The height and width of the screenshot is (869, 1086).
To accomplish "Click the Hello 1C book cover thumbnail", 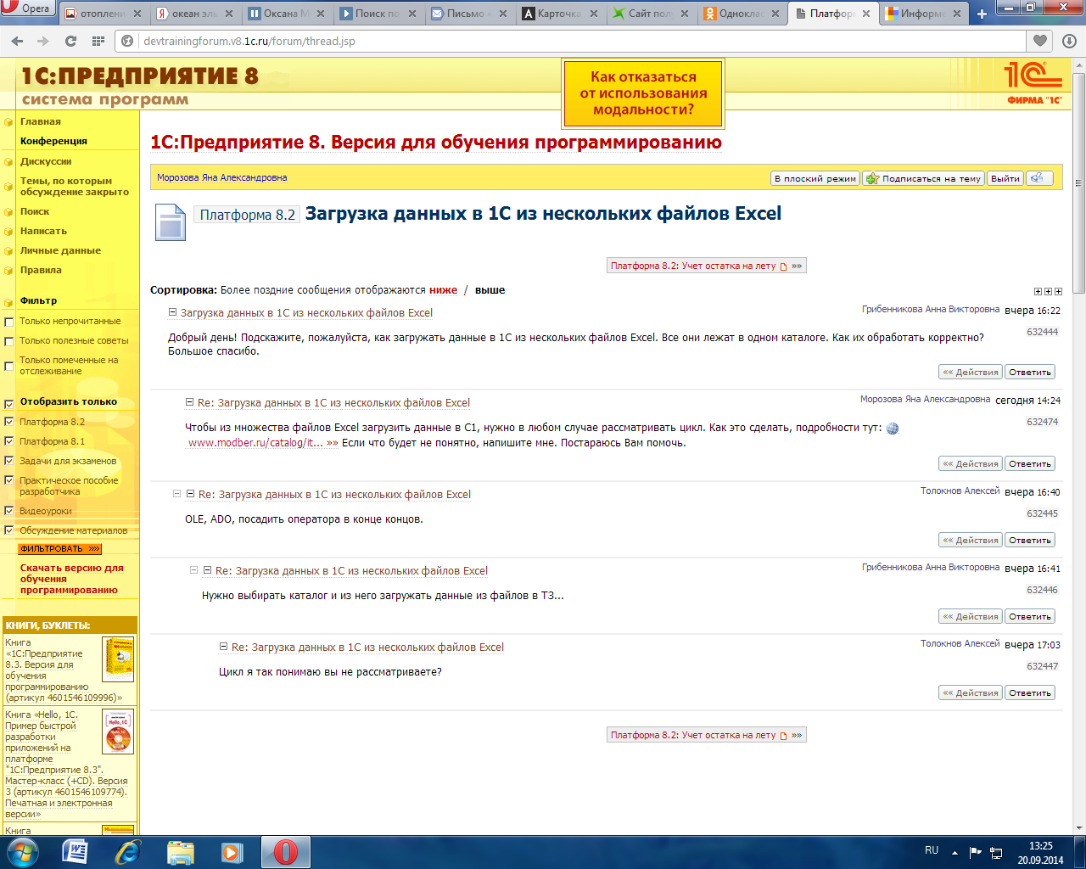I will coord(118,732).
